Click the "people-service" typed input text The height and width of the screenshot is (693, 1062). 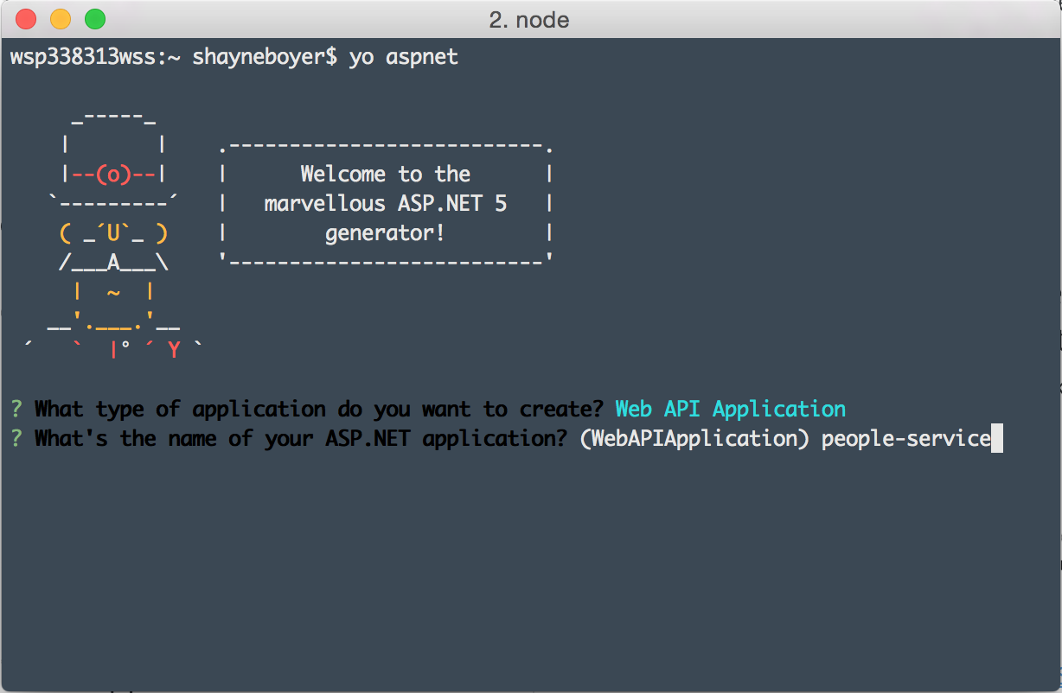click(x=906, y=439)
